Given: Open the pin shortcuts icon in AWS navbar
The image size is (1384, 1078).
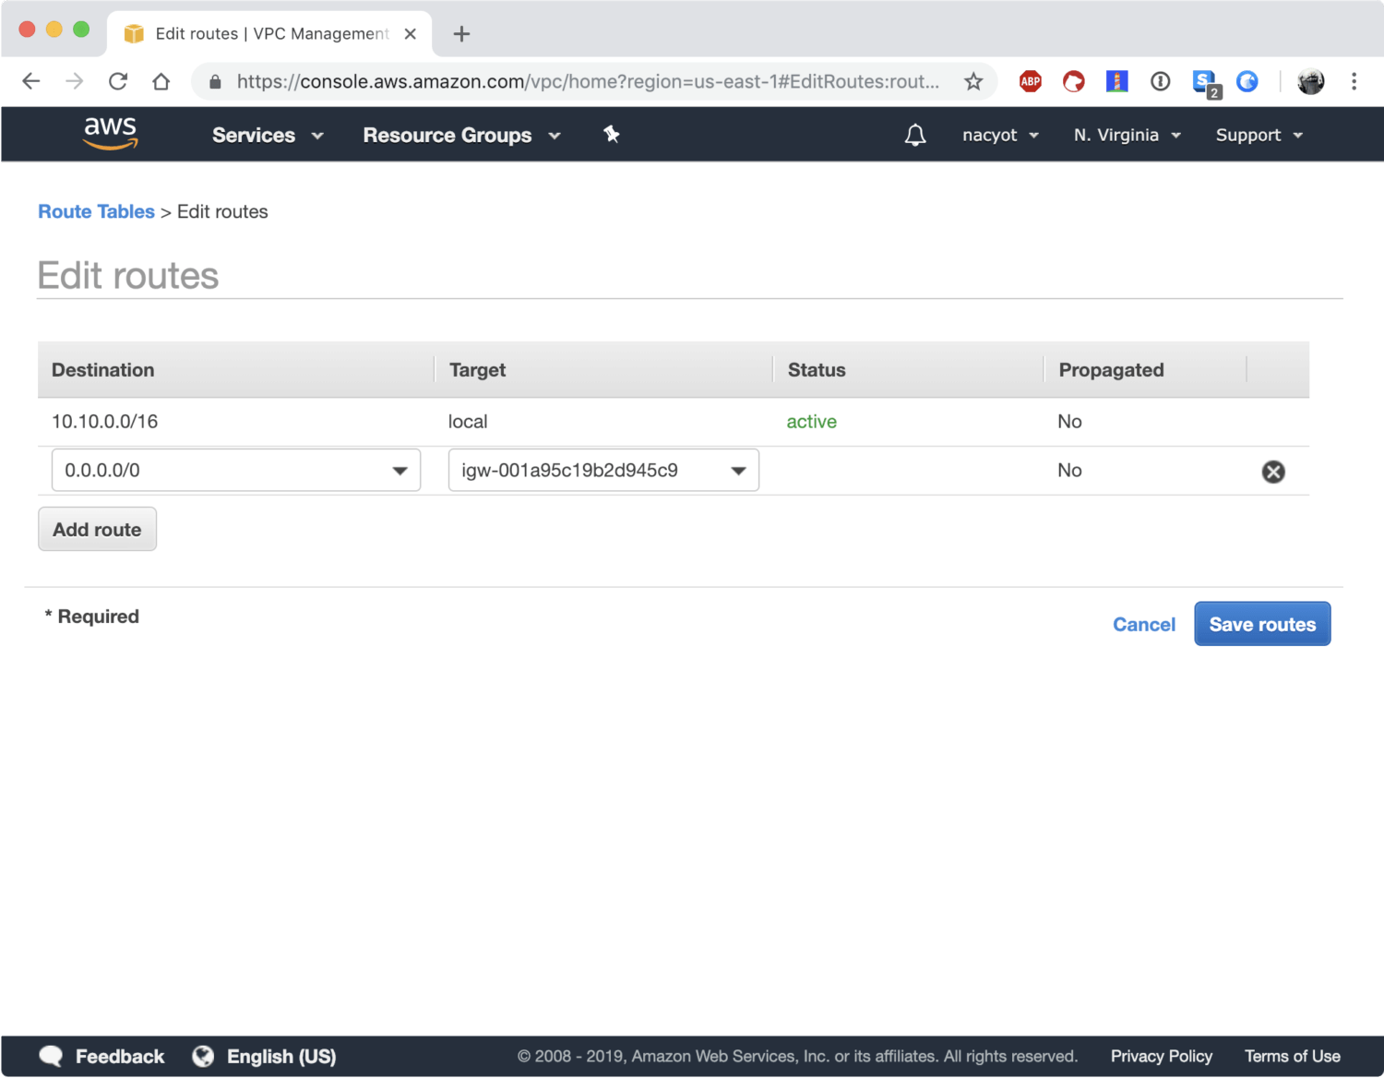Looking at the screenshot, I should pyautogui.click(x=611, y=135).
